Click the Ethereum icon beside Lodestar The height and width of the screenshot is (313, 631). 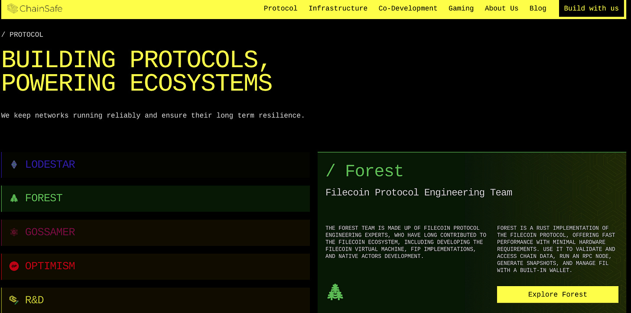[14, 164]
